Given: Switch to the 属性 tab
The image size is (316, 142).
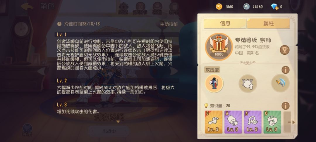Looking at the screenshot, I should [268, 24].
